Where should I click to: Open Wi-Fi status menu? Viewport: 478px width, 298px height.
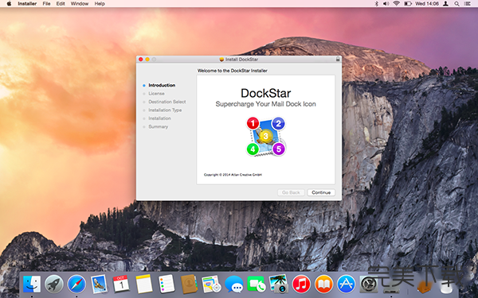(x=396, y=4)
